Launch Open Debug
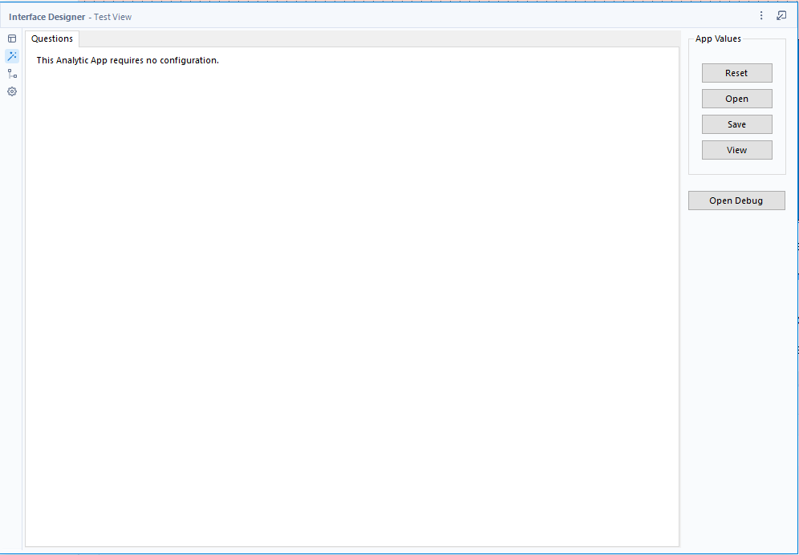 pos(736,200)
